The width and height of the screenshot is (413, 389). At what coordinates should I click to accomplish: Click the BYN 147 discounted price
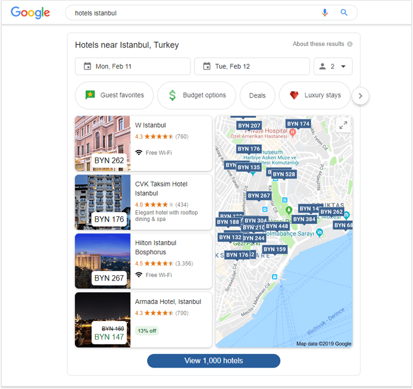(x=109, y=337)
